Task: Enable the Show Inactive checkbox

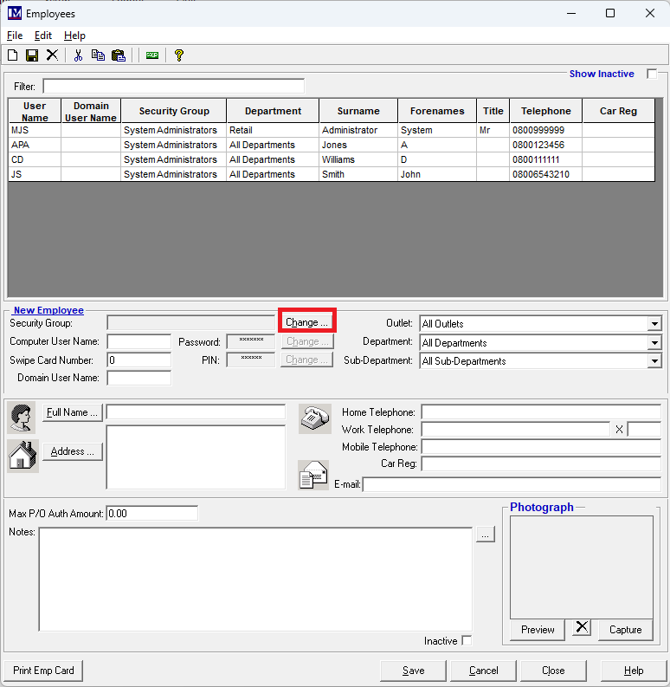Action: coord(652,74)
